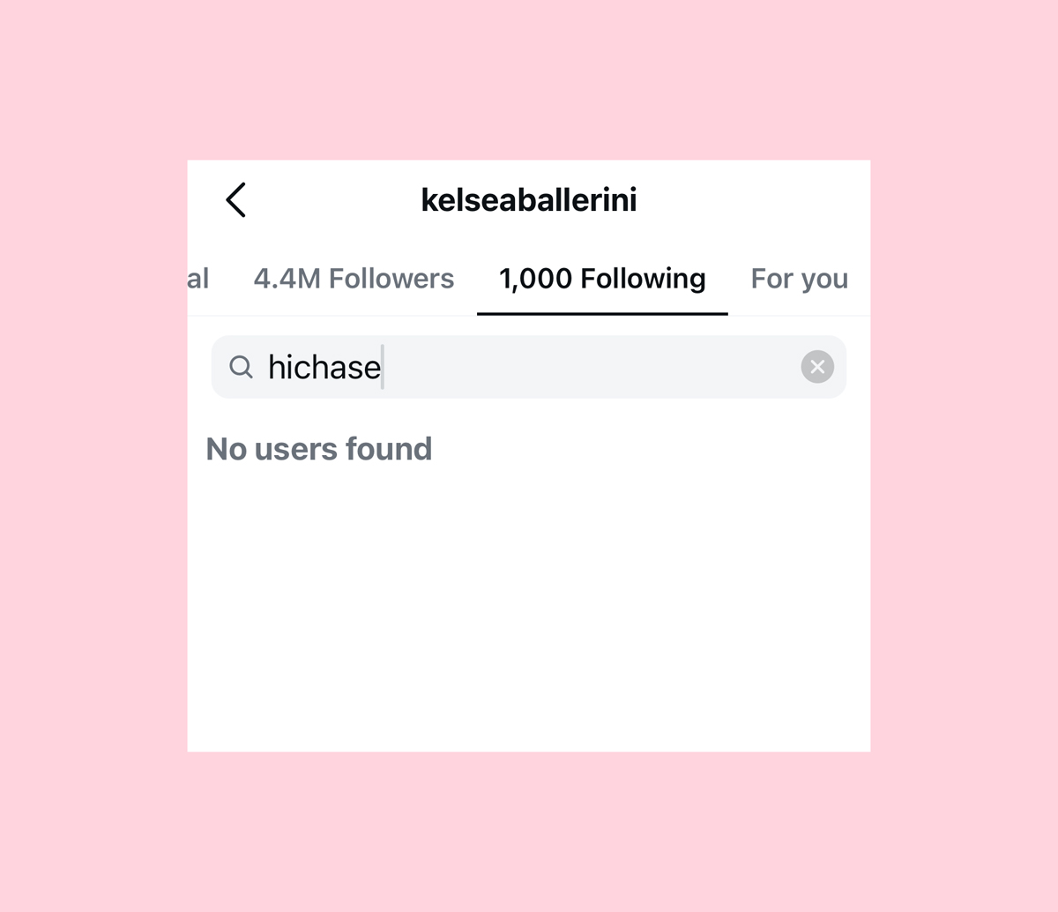Image resolution: width=1058 pixels, height=912 pixels.
Task: Open the 'For you' tab
Action: [x=799, y=279]
